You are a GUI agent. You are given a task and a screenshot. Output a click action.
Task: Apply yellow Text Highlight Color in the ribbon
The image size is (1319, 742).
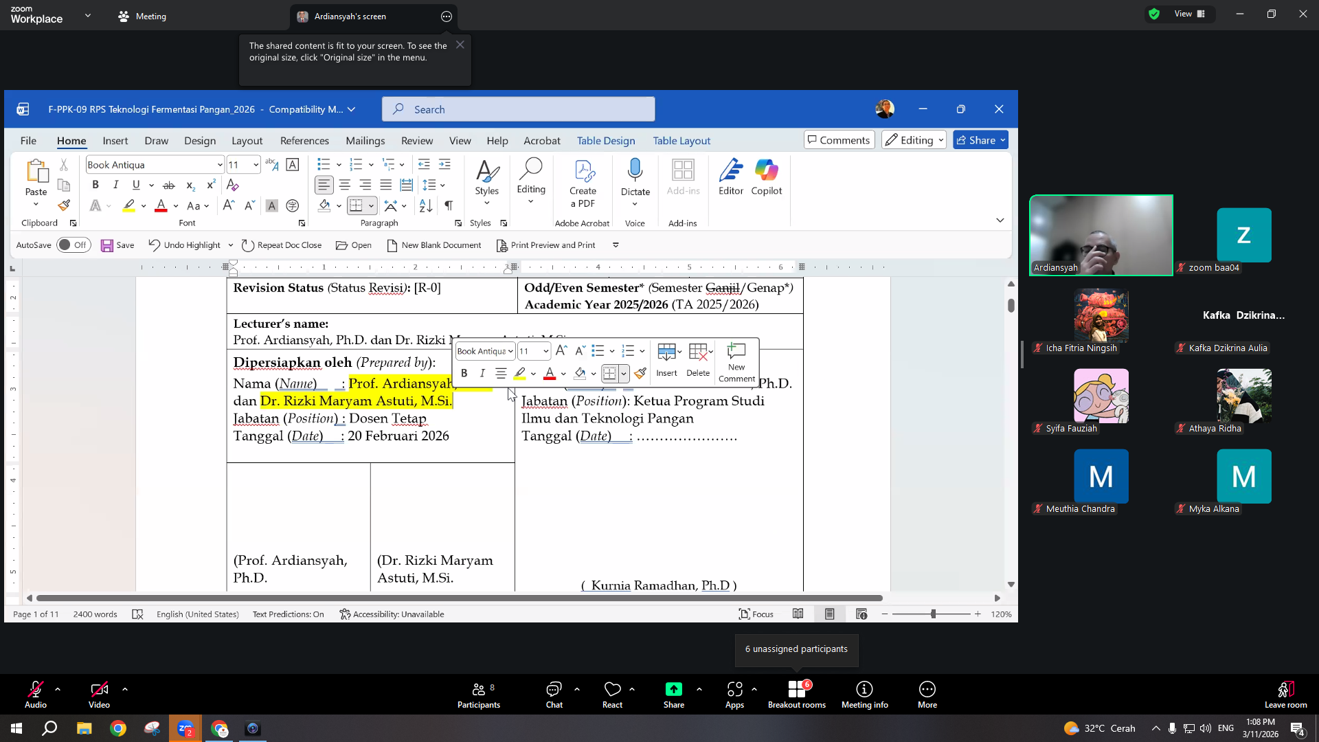click(129, 205)
